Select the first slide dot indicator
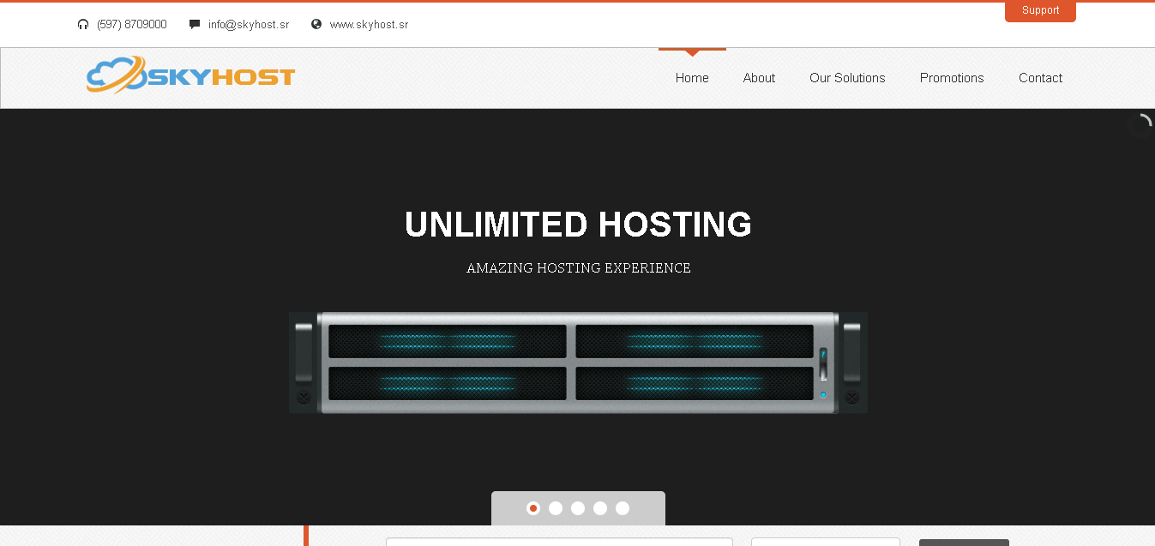Viewport: 1155px width, 546px height. pos(533,508)
